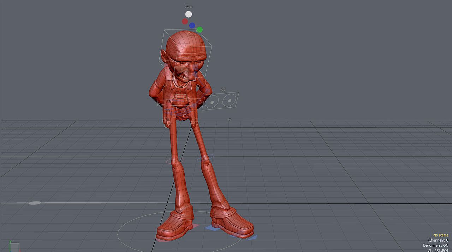
Task: Click the Liam label above the character
Action: tap(188, 7)
